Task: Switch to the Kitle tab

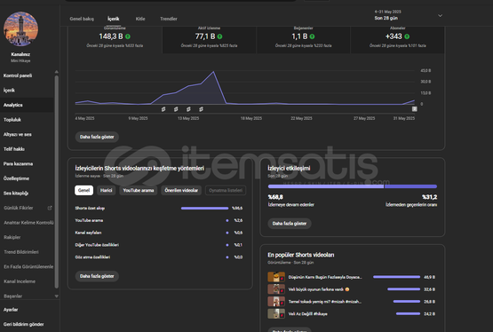Action: (x=140, y=19)
